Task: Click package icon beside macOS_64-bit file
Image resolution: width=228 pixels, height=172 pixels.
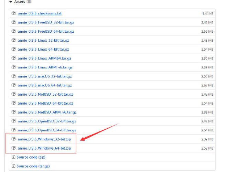Action: (x=13, y=85)
